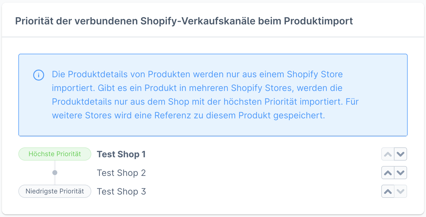Select the Test Shop 2 label

pos(121,173)
